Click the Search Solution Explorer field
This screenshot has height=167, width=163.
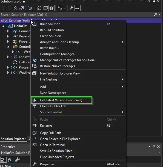[76, 15]
